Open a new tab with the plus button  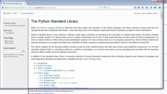click(28, 4)
